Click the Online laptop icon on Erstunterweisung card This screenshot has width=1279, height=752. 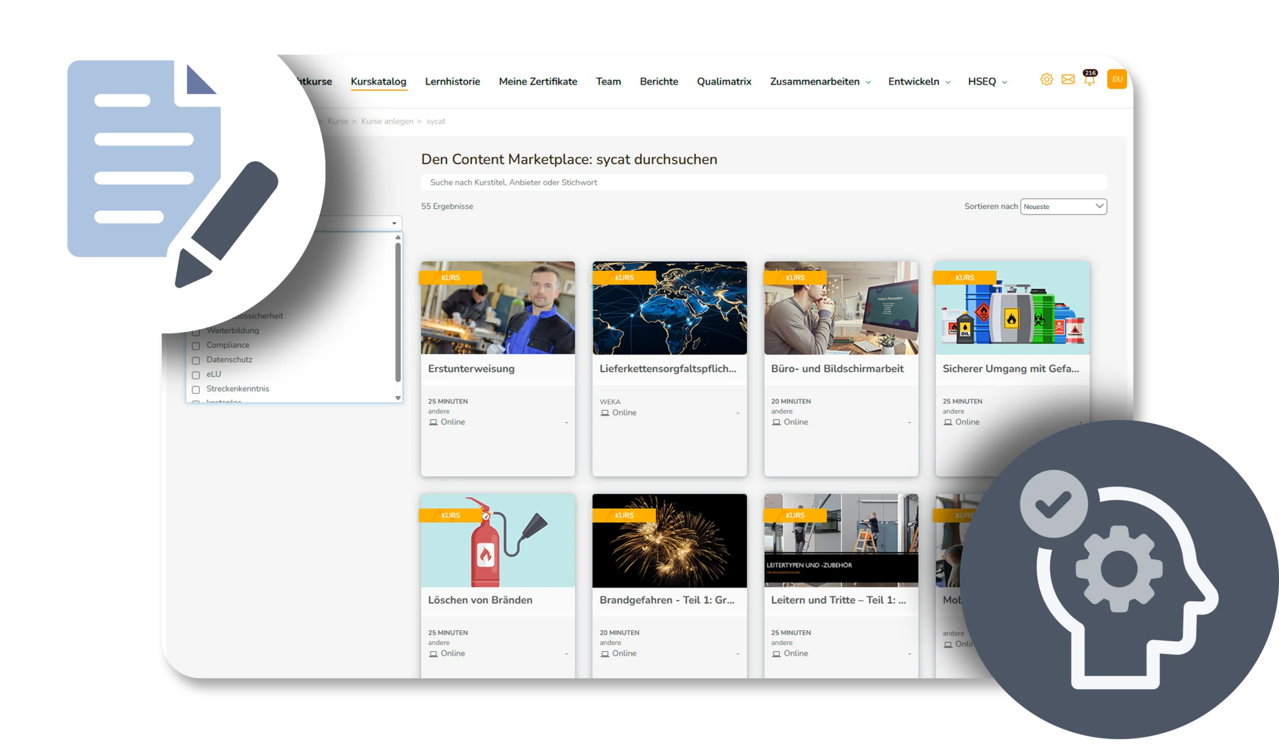(x=433, y=422)
